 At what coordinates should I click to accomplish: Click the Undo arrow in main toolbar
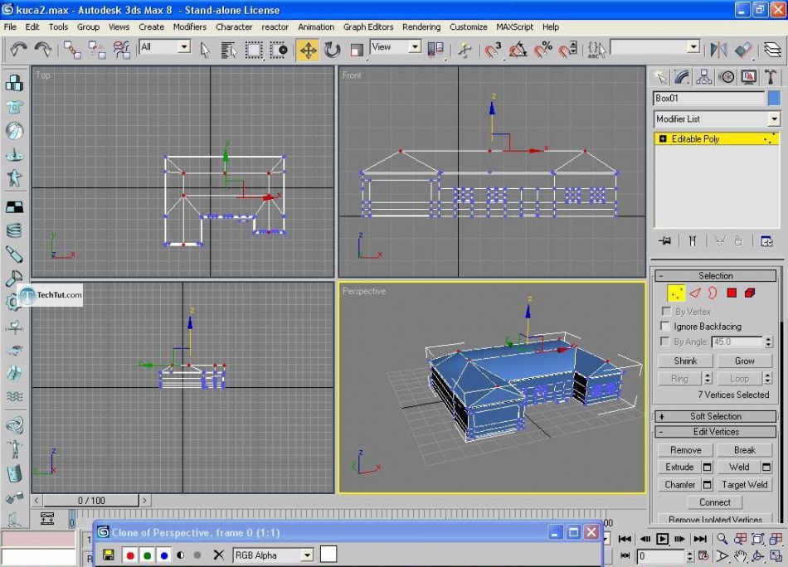click(18, 49)
